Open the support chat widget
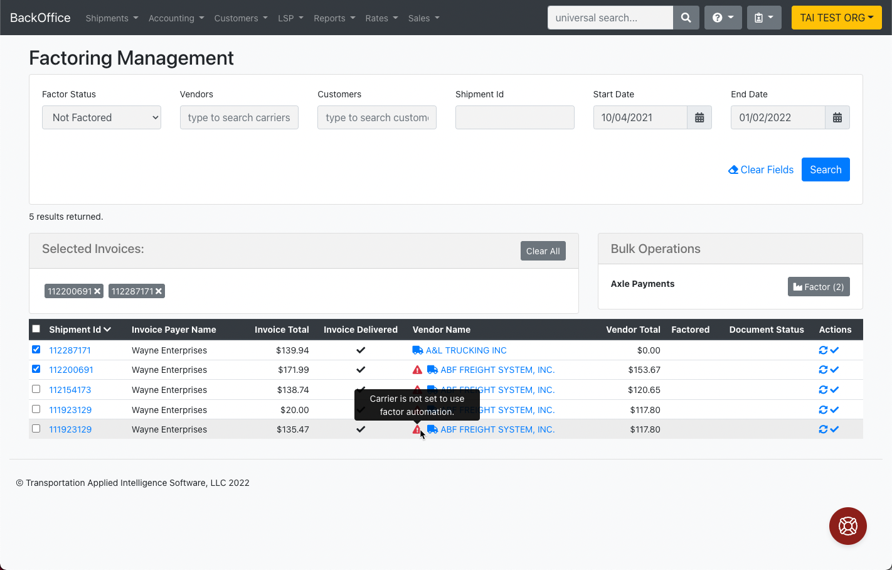Viewport: 892px width, 570px height. [x=847, y=526]
